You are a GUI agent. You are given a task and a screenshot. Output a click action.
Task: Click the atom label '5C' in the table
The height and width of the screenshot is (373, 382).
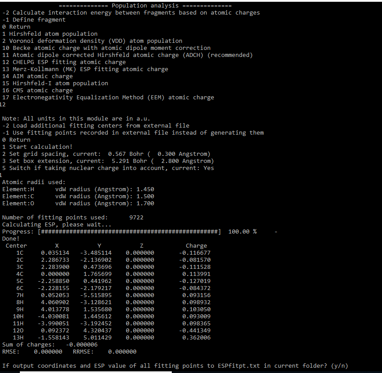pos(20,281)
